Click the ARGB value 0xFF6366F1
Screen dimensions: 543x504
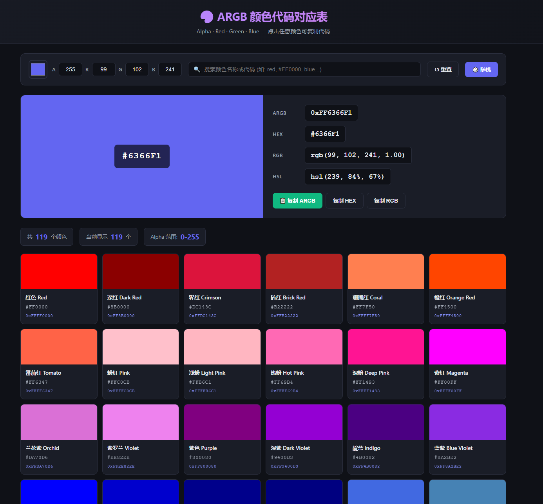click(x=331, y=113)
